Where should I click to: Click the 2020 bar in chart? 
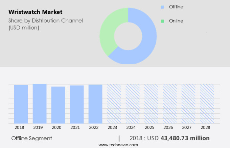tap(58, 105)
